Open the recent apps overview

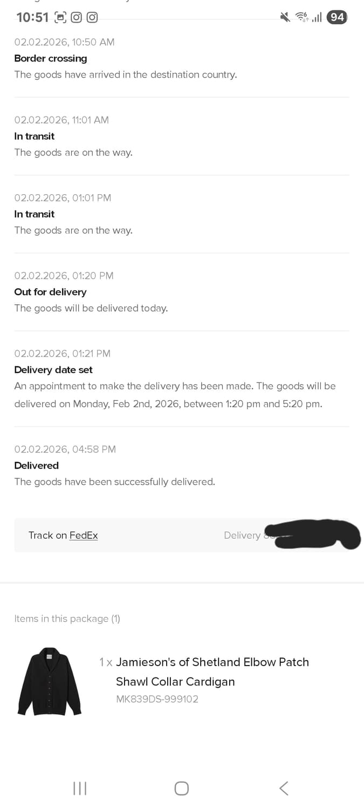click(x=80, y=789)
